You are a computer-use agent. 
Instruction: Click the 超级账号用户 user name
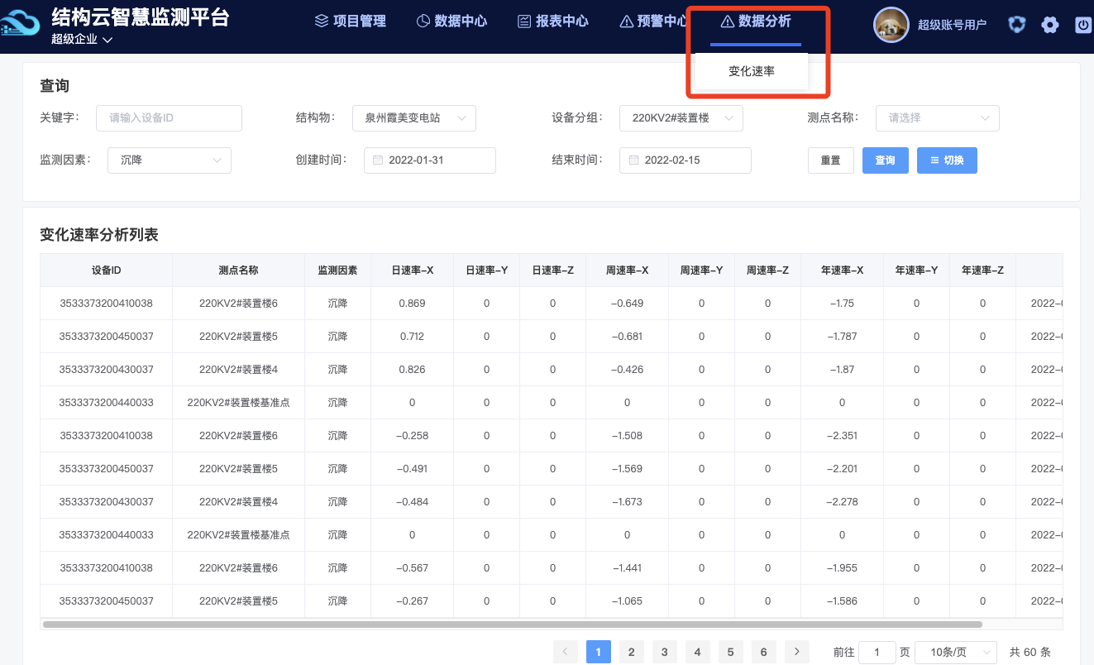pos(952,25)
